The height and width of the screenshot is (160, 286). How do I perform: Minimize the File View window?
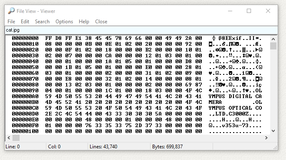coord(230,11)
